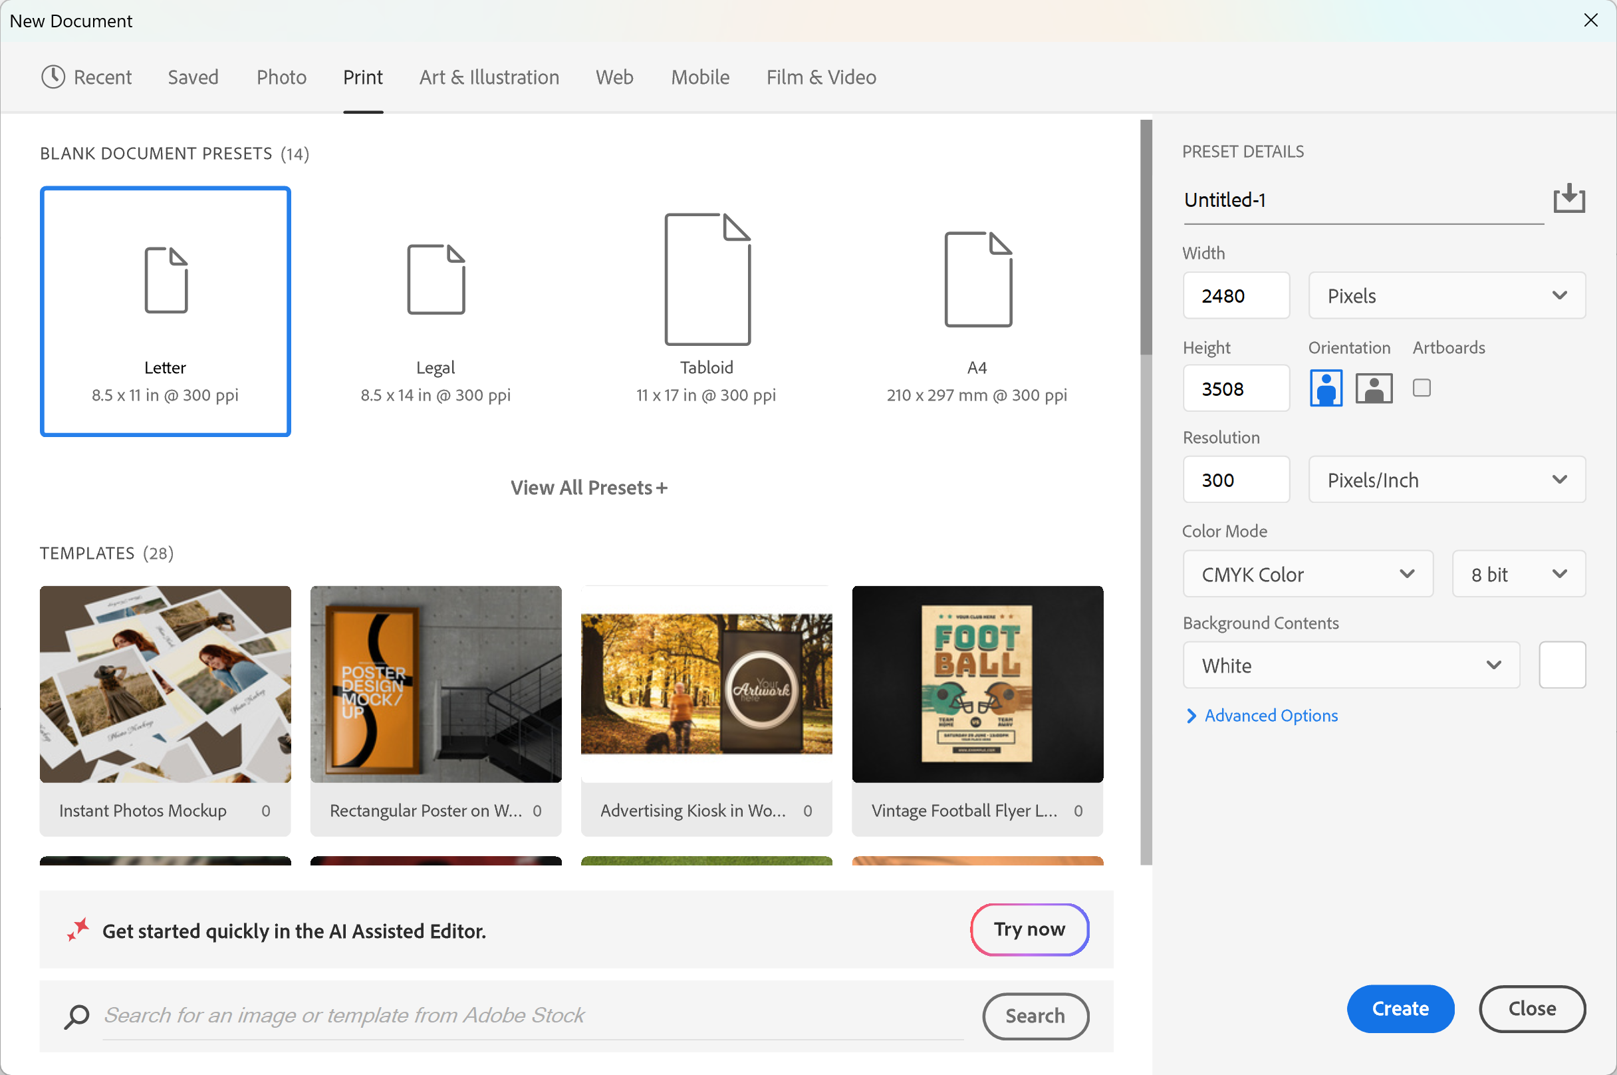Viewport: 1617px width, 1075px height.
Task: Click the A4 preset page icon
Action: pos(978,279)
